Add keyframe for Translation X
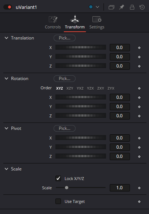The height and width of the screenshot is (214, 149). [139, 48]
